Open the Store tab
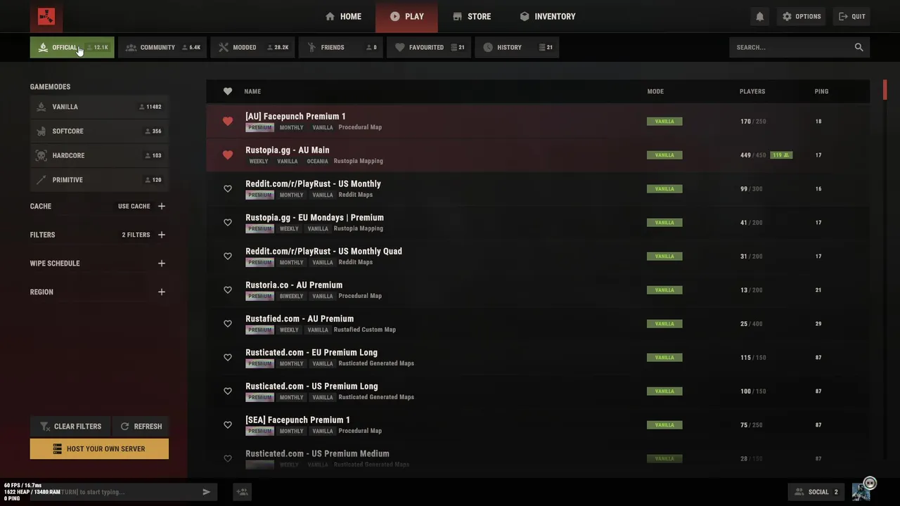 pos(472,16)
